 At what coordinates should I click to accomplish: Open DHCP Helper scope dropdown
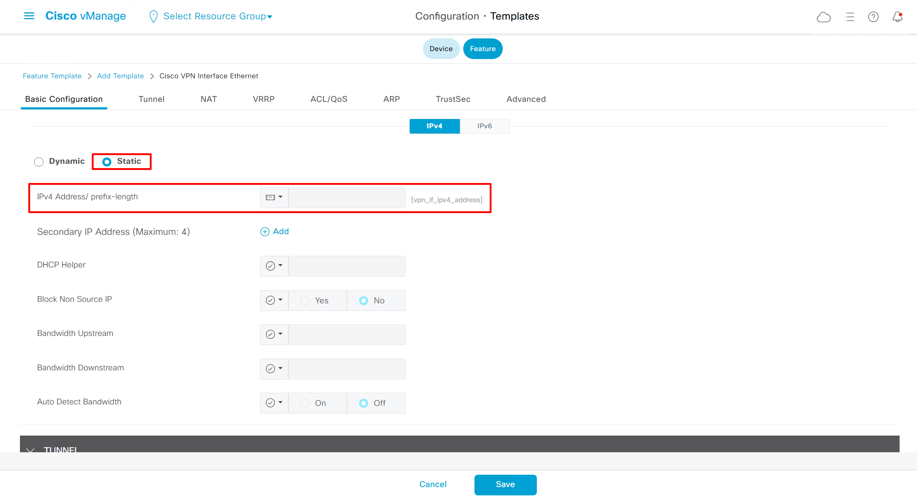tap(274, 266)
